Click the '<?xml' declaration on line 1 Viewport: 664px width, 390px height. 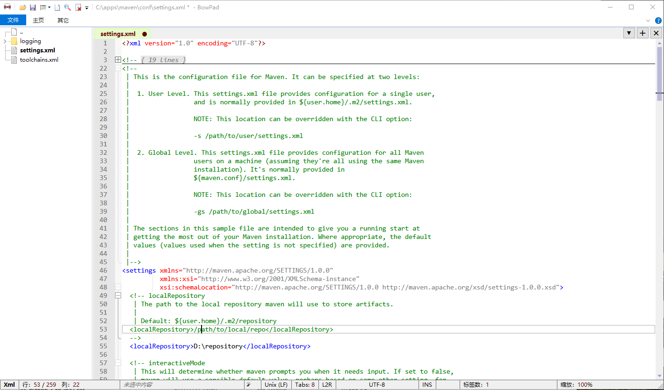tap(131, 43)
